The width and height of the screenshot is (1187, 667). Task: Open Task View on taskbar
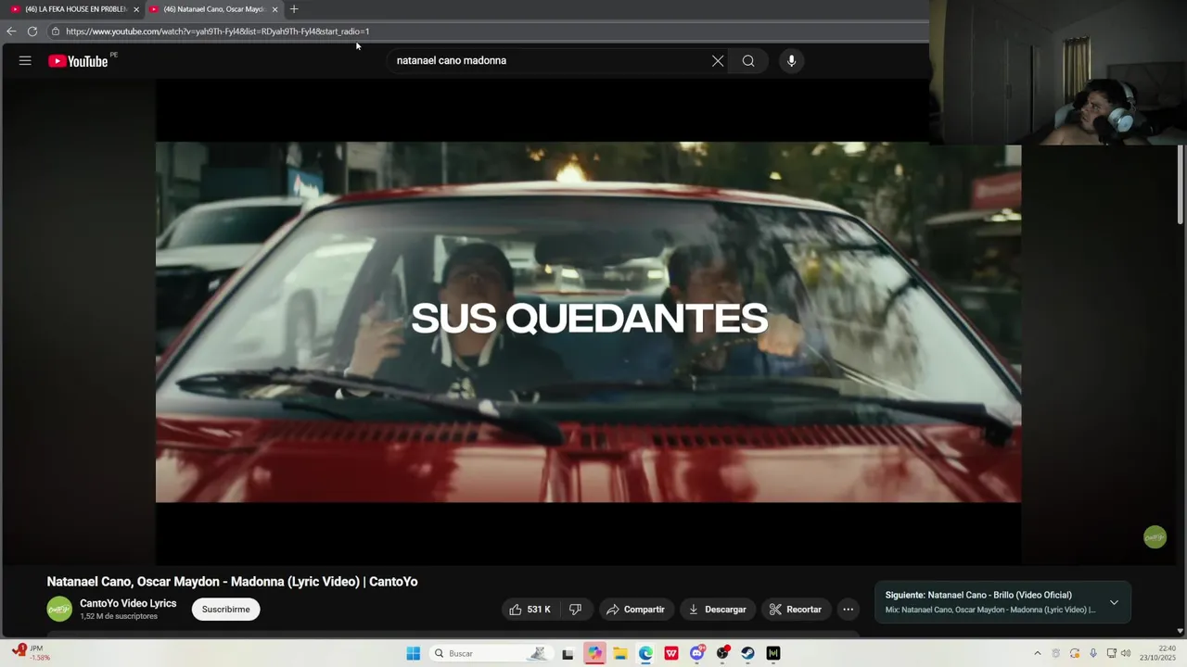pyautogui.click(x=568, y=653)
